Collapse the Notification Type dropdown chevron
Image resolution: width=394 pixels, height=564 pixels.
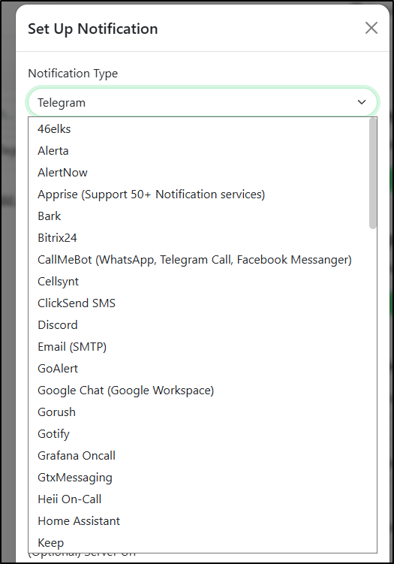coord(362,102)
